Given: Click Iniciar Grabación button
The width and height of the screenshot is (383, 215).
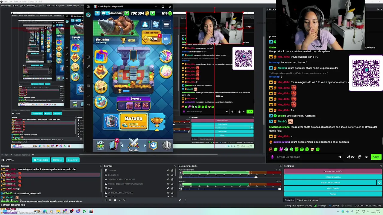Looking at the screenshot, I should pyautogui.click(x=333, y=177).
